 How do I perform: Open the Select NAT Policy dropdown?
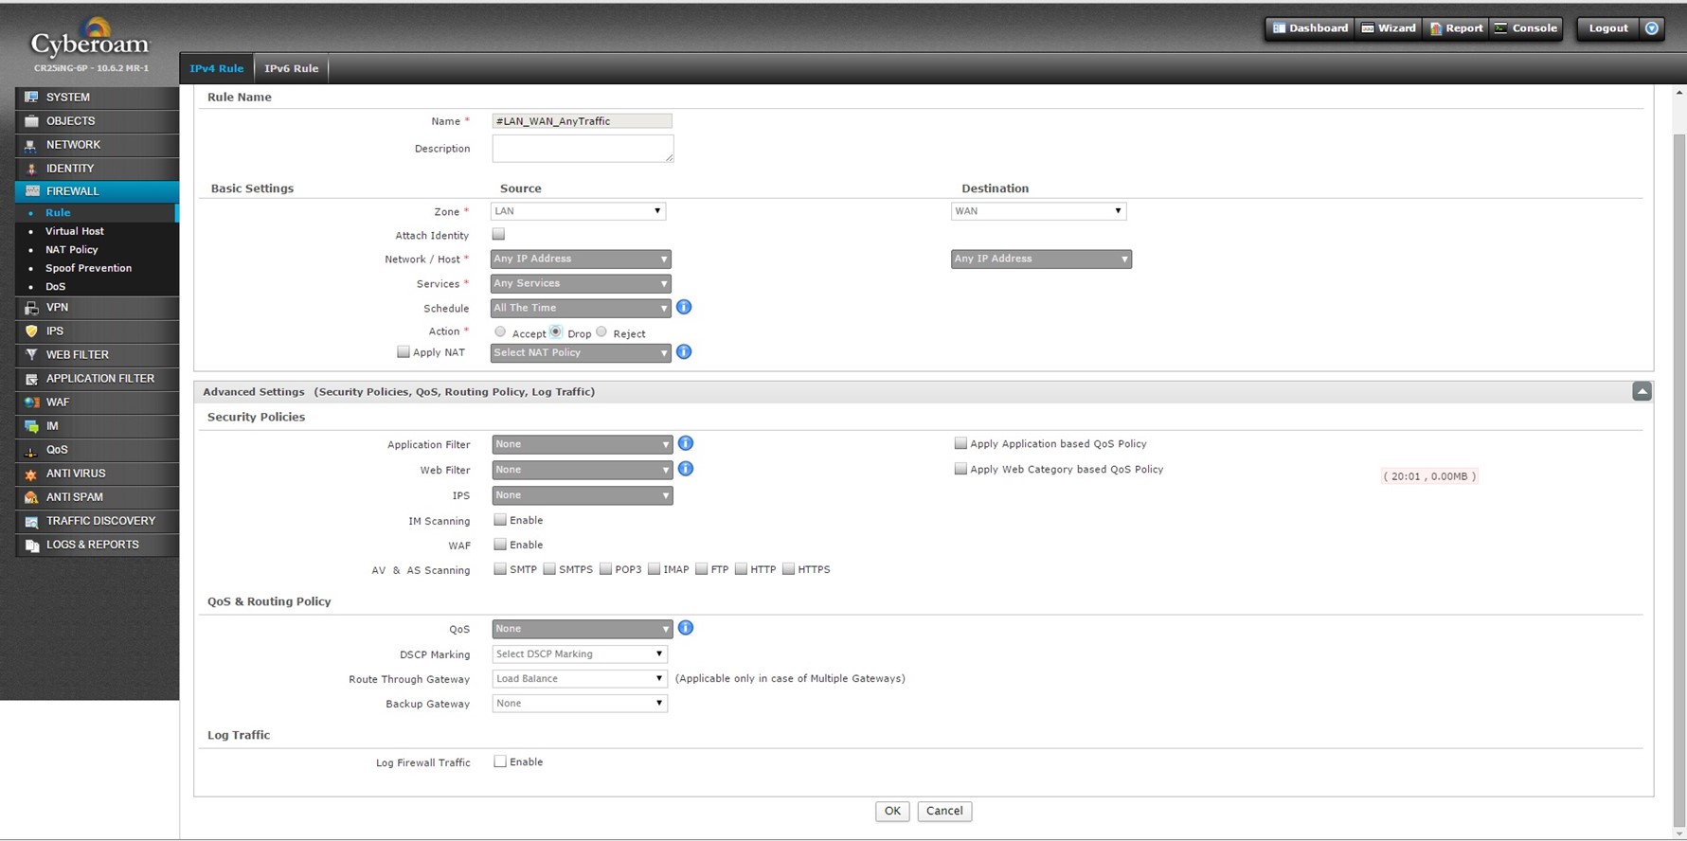pyautogui.click(x=581, y=352)
